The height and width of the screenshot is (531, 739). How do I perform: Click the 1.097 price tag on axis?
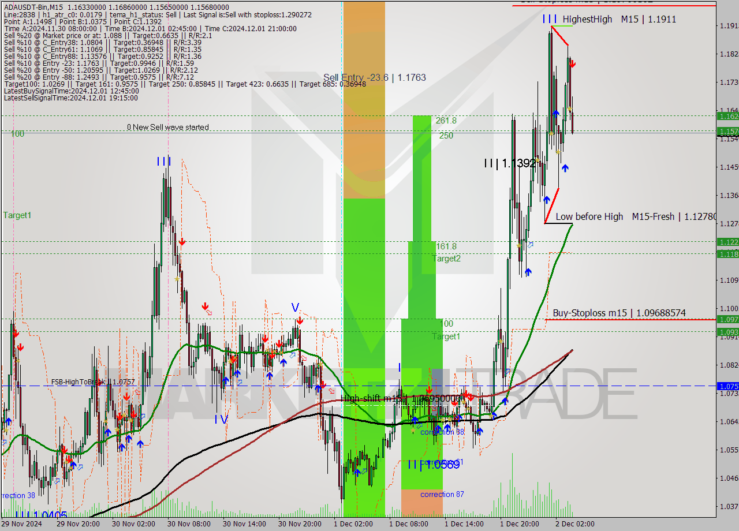click(727, 319)
